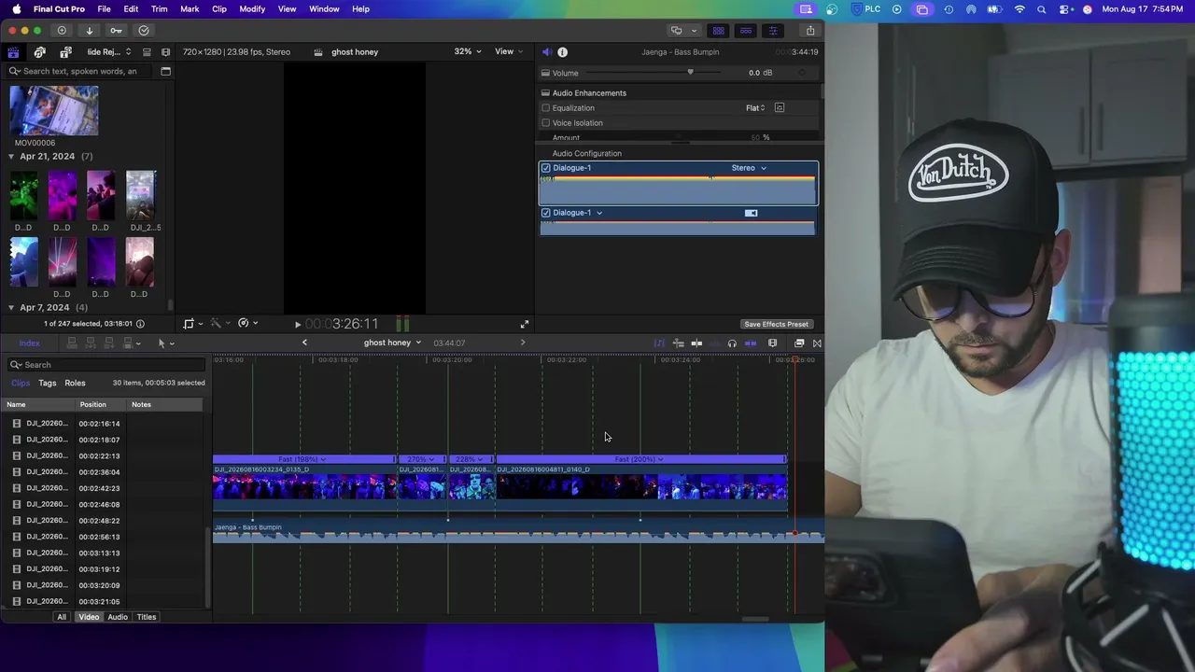The image size is (1195, 672).
Task: Open the File menu
Action: (x=105, y=9)
